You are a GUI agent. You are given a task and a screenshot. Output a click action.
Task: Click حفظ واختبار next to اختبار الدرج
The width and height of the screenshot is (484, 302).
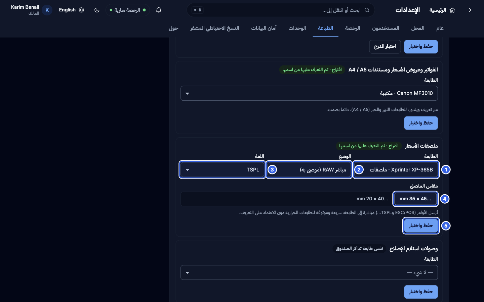click(x=421, y=47)
